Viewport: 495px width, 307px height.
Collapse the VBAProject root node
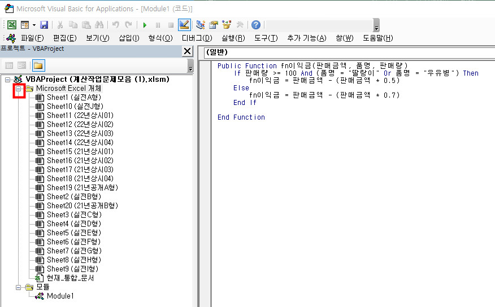7,80
